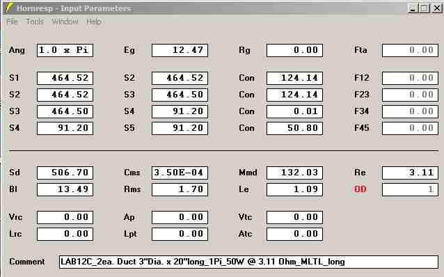Click the Rg input field
This screenshot has height=277, width=444.
(294, 50)
